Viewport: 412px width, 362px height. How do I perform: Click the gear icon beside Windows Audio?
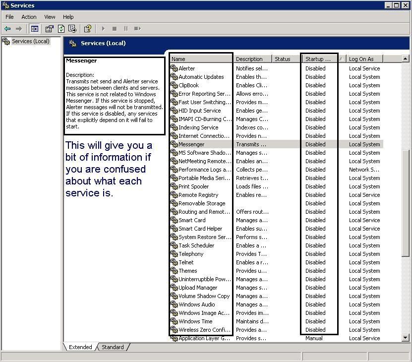click(174, 304)
